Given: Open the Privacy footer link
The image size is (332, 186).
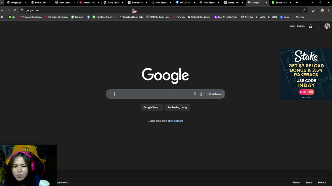Looking at the screenshot, I should coord(296,183).
